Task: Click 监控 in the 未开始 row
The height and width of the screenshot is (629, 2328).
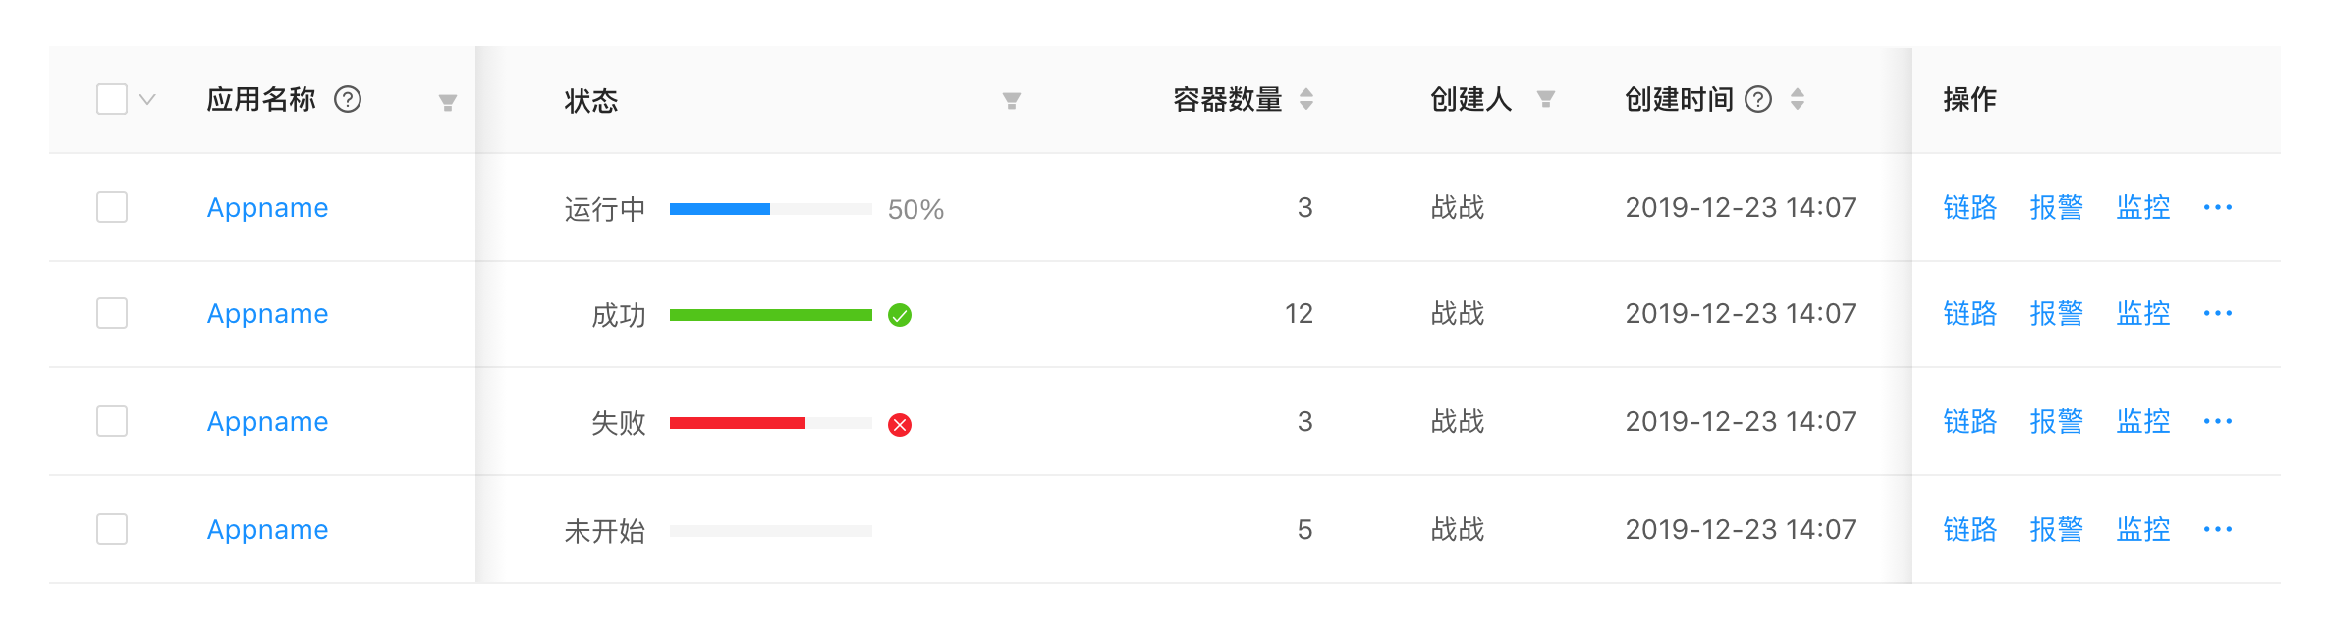Action: tap(2142, 529)
